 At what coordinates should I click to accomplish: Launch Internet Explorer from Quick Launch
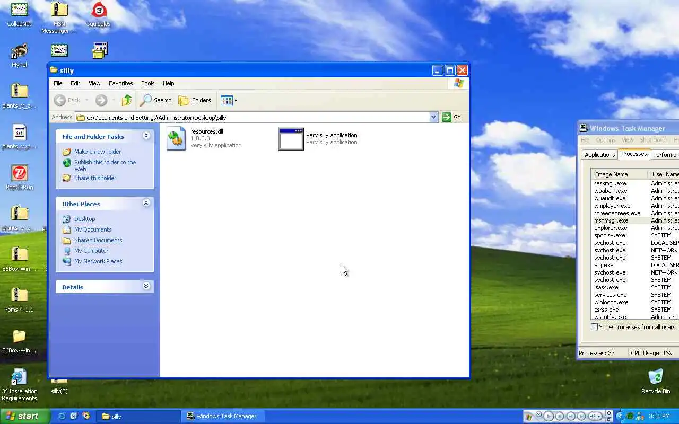click(x=62, y=416)
